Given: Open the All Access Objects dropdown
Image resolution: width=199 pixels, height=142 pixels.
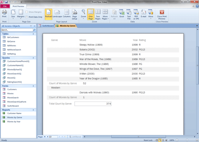Looking at the screenshot, I should (31, 26).
